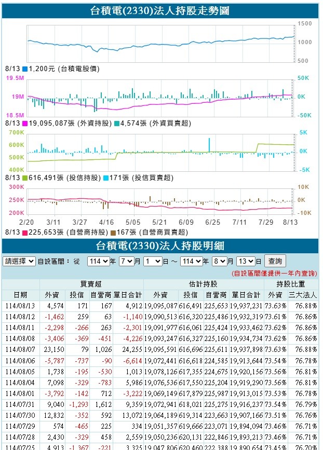Click the red one-year query limit note
Screen dimensions: 323x450
[274, 274]
